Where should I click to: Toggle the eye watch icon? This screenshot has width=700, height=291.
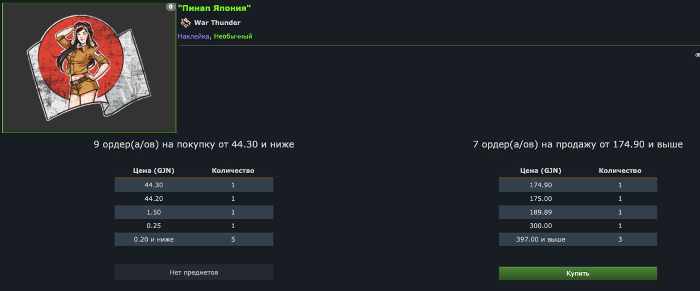[x=697, y=55]
